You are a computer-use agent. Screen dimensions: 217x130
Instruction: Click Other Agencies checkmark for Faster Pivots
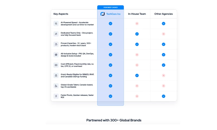pos(164,96)
